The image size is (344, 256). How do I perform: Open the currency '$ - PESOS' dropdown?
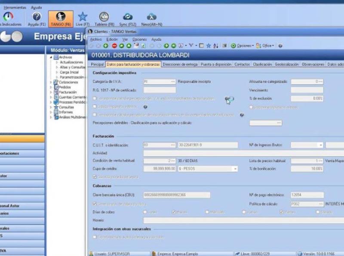click(235, 169)
